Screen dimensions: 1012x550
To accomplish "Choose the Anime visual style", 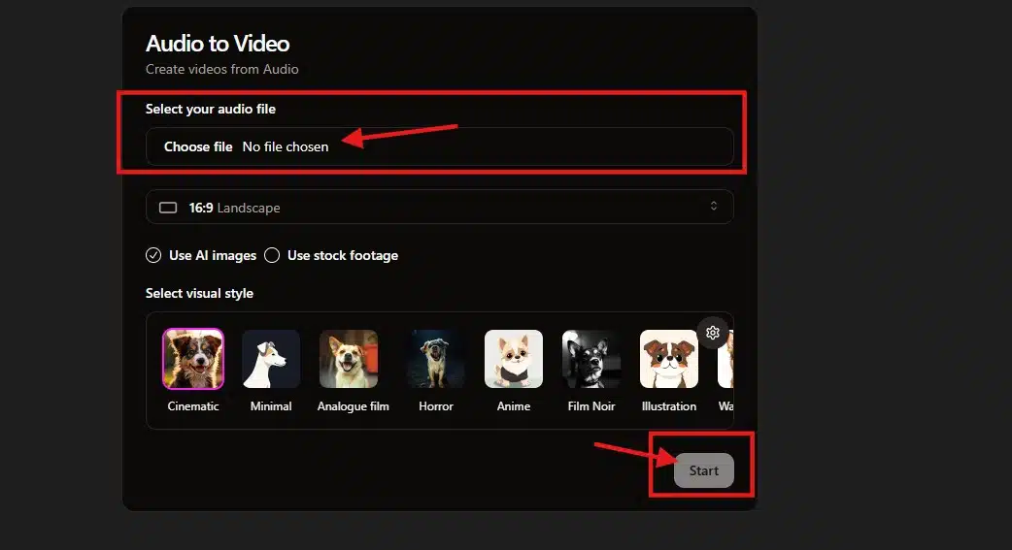I will pyautogui.click(x=514, y=358).
